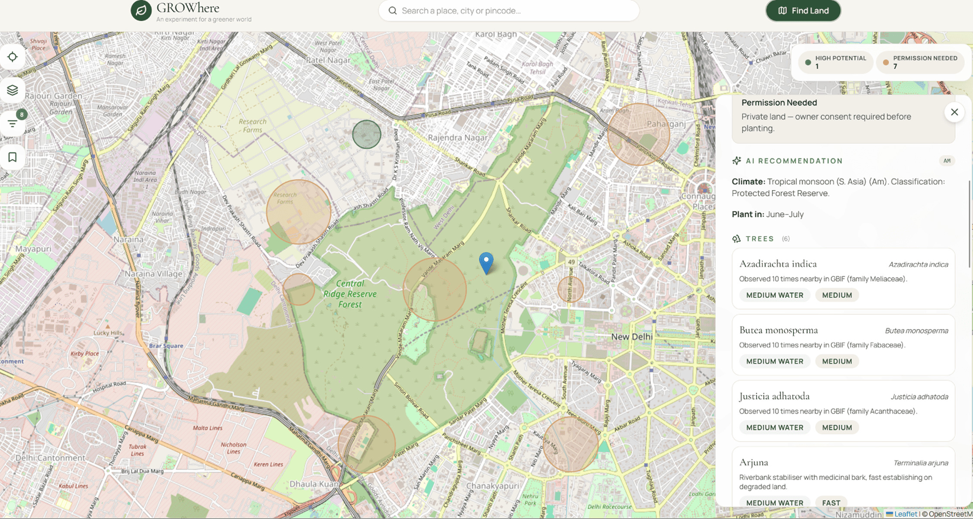The height and width of the screenshot is (519, 973).
Task: Open the filters icon with badge 8
Action: [13, 124]
